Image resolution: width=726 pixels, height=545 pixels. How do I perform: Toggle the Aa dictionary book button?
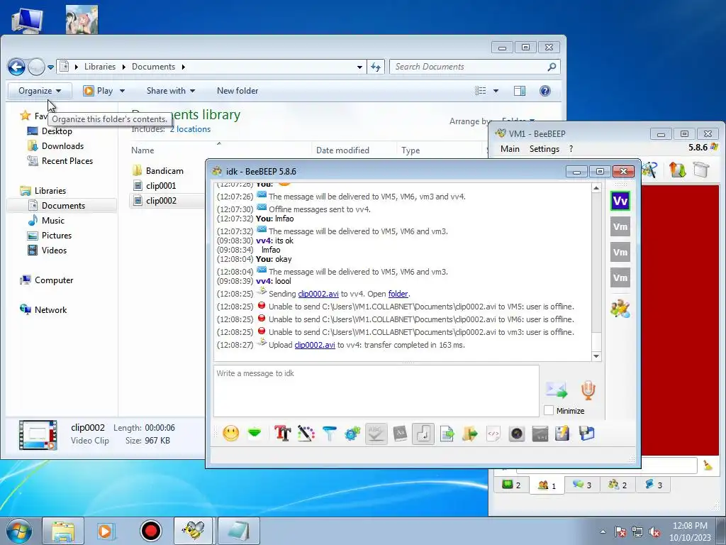click(400, 434)
